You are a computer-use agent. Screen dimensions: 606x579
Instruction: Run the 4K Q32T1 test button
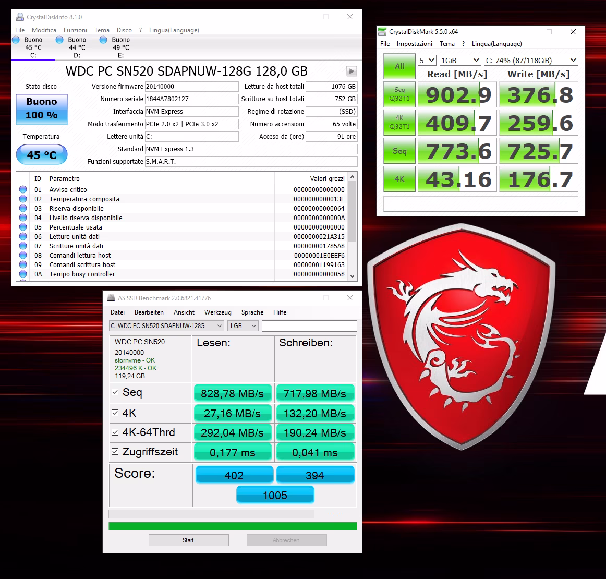click(x=399, y=123)
